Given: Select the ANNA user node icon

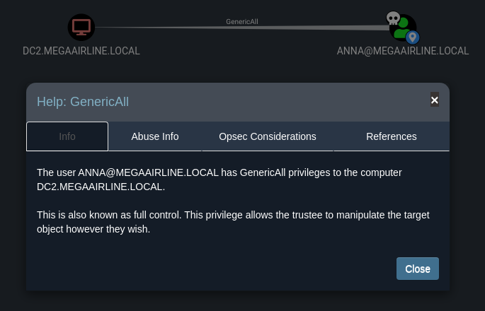Looking at the screenshot, I should click(x=403, y=28).
